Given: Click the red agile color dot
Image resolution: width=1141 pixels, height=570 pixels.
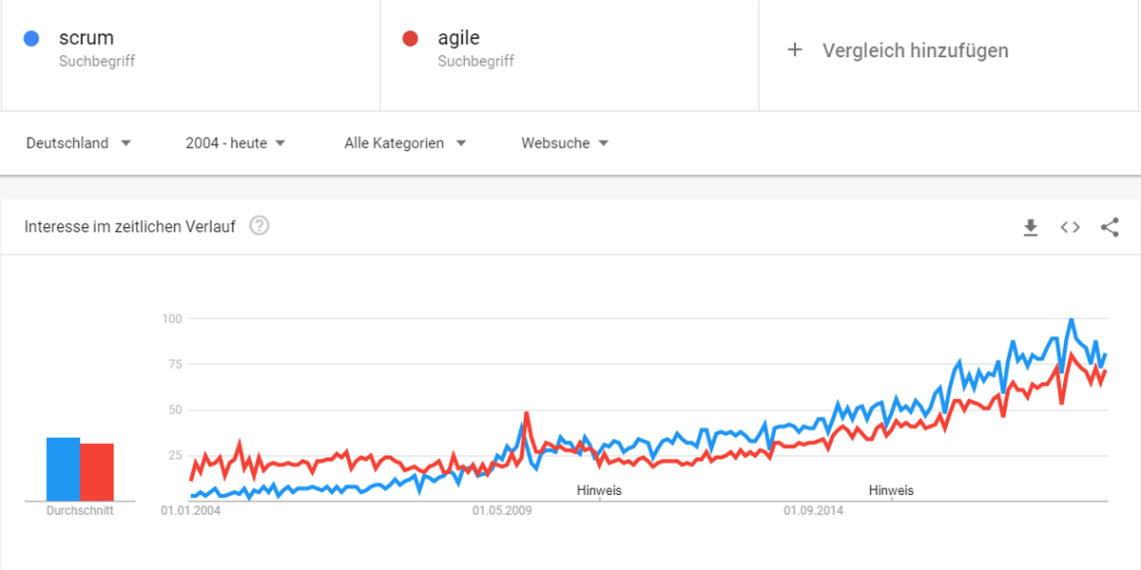Looking at the screenshot, I should point(411,39).
